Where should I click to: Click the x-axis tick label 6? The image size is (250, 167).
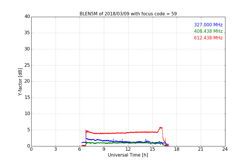point(80,149)
